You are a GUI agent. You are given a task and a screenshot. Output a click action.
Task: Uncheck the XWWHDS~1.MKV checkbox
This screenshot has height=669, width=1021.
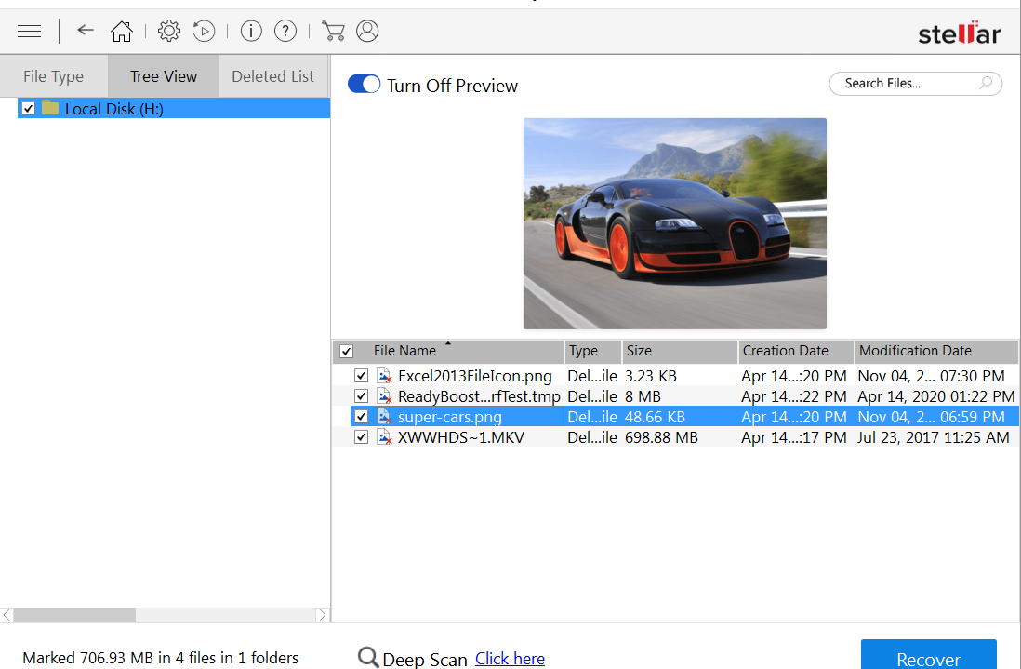point(362,437)
